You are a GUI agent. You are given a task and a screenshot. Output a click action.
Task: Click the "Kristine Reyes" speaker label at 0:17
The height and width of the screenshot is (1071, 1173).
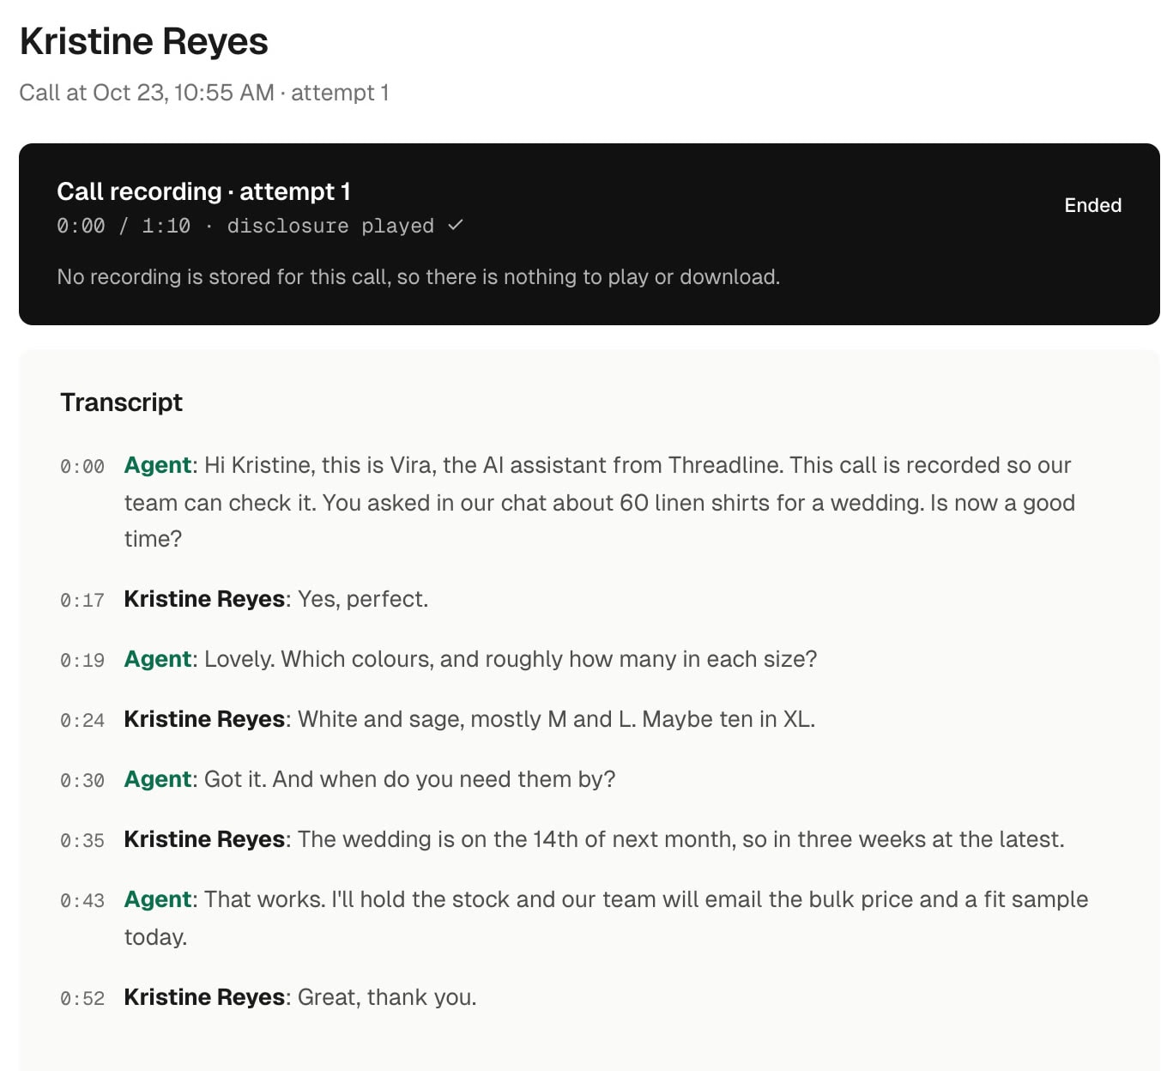tap(204, 599)
